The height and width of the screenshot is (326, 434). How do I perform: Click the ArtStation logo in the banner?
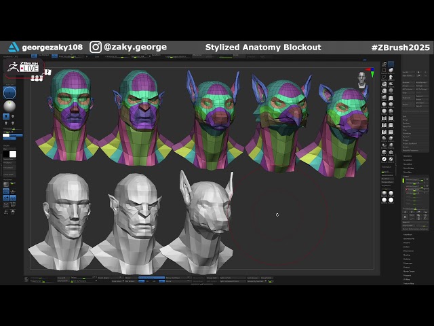(x=14, y=48)
